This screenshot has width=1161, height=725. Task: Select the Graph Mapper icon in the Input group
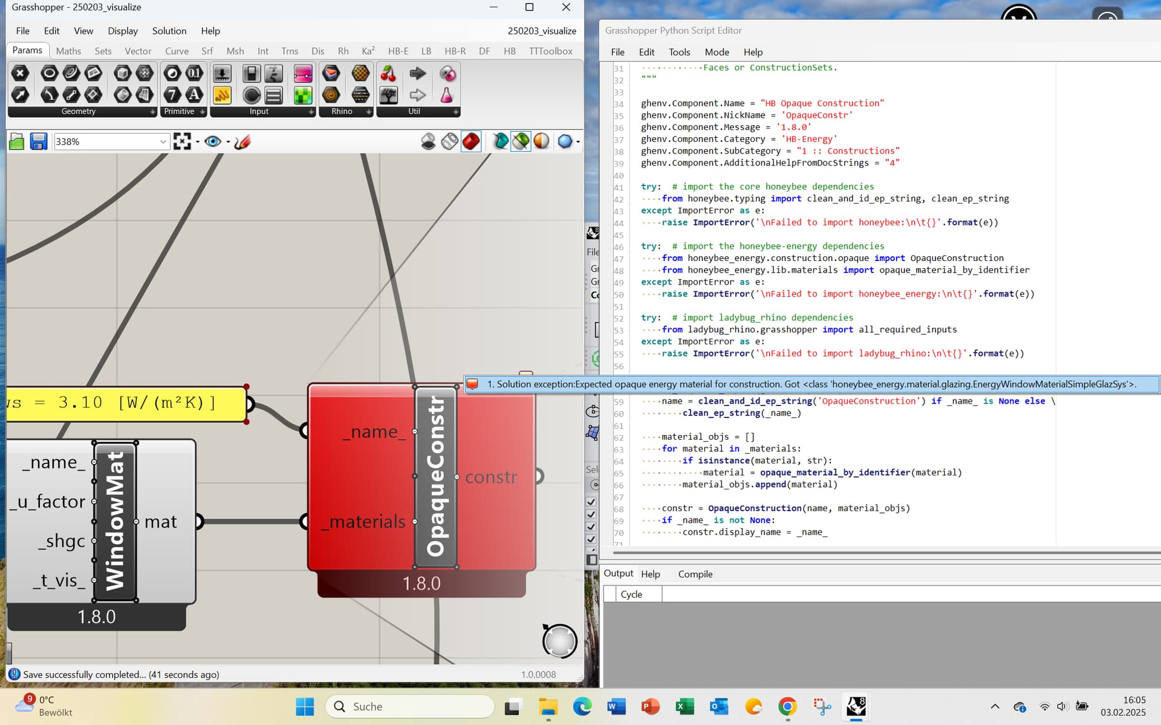click(x=223, y=95)
